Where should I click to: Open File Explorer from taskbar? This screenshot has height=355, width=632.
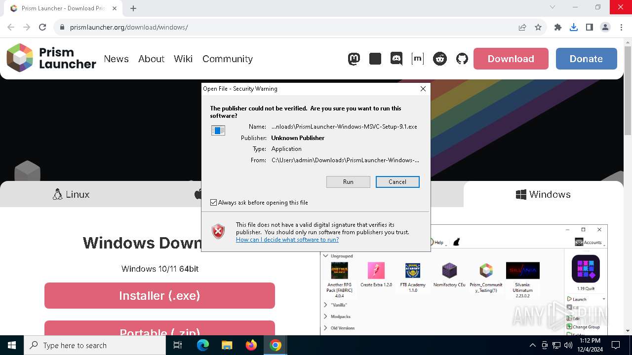[227, 345]
